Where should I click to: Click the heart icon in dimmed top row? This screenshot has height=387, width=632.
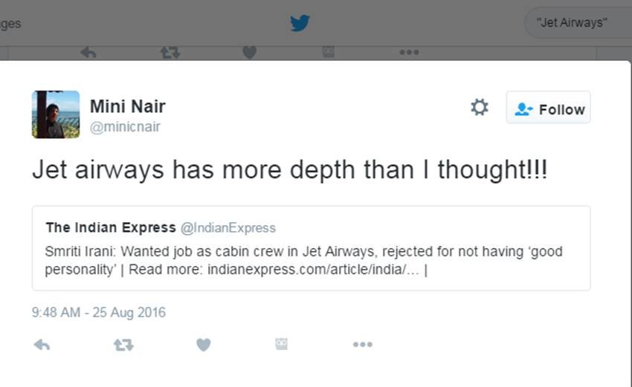(249, 52)
